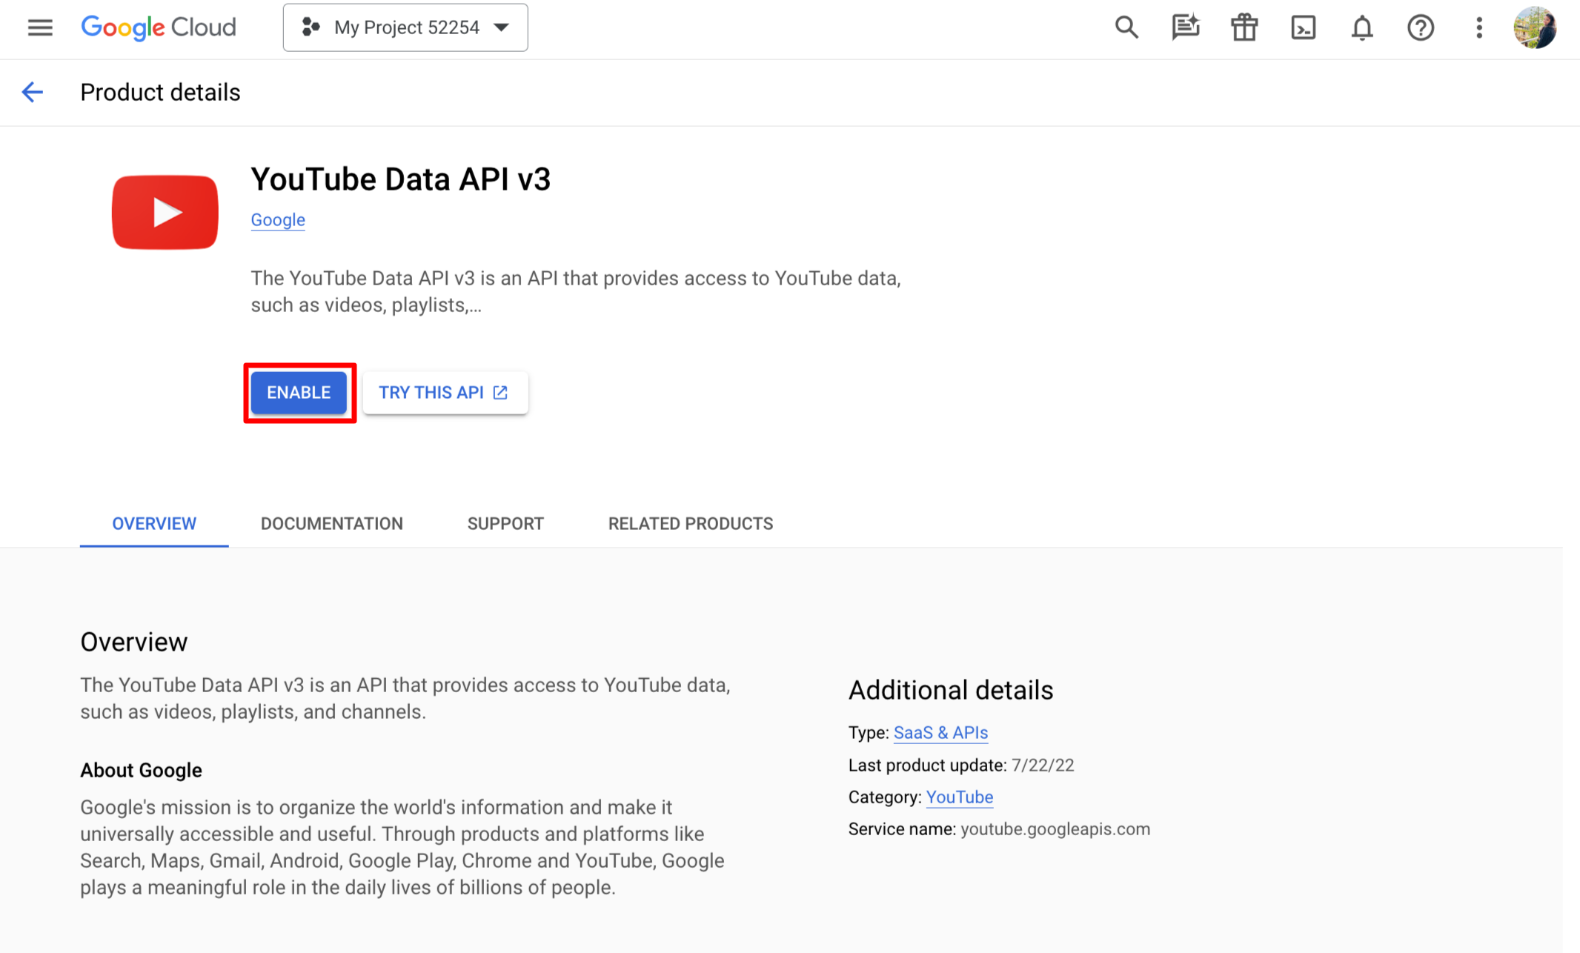The image size is (1580, 953).
Task: Go back using the blue arrow
Action: (x=33, y=92)
